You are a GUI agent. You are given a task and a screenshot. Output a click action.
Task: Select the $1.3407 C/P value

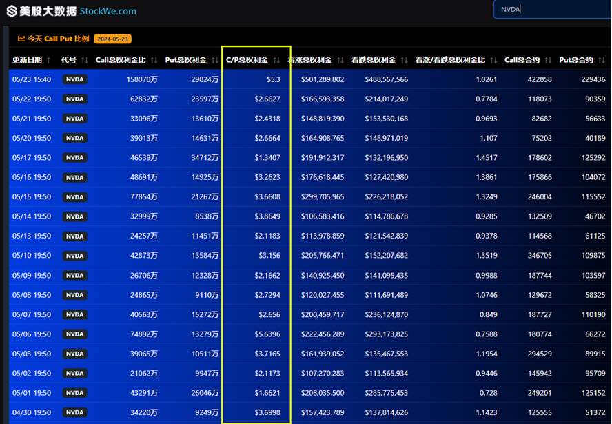point(267,158)
